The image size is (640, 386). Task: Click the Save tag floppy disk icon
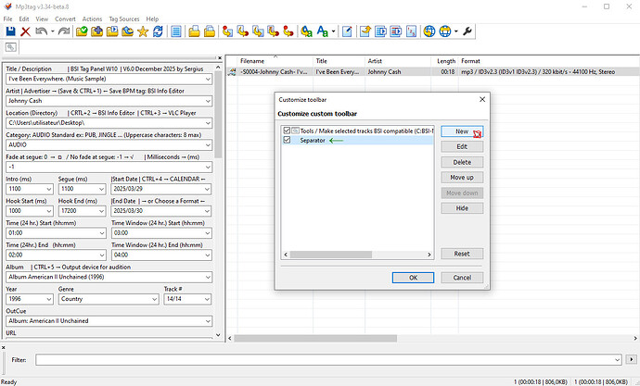coord(10,31)
